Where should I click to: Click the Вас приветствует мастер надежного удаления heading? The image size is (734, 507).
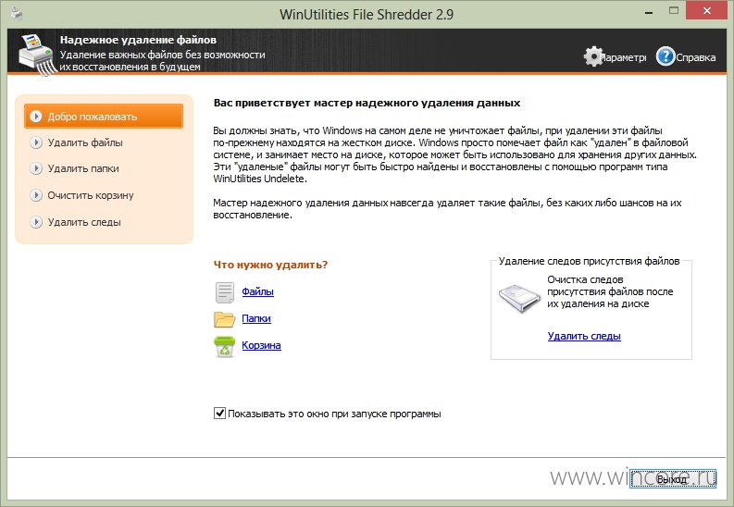tap(367, 103)
